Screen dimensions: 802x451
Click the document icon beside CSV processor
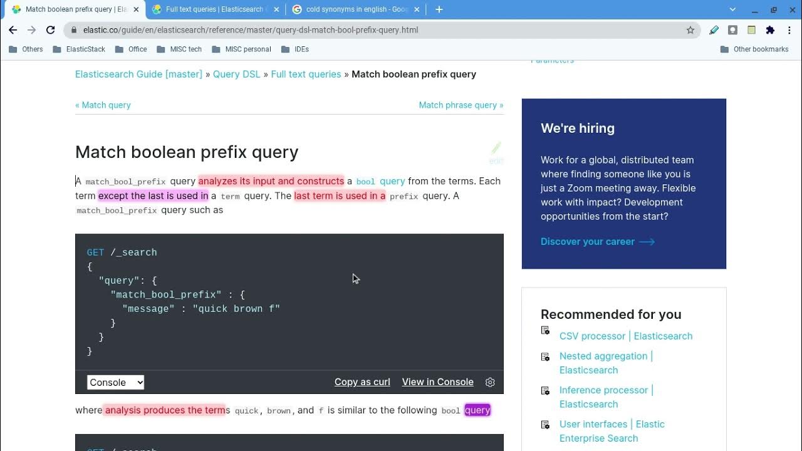tap(545, 330)
